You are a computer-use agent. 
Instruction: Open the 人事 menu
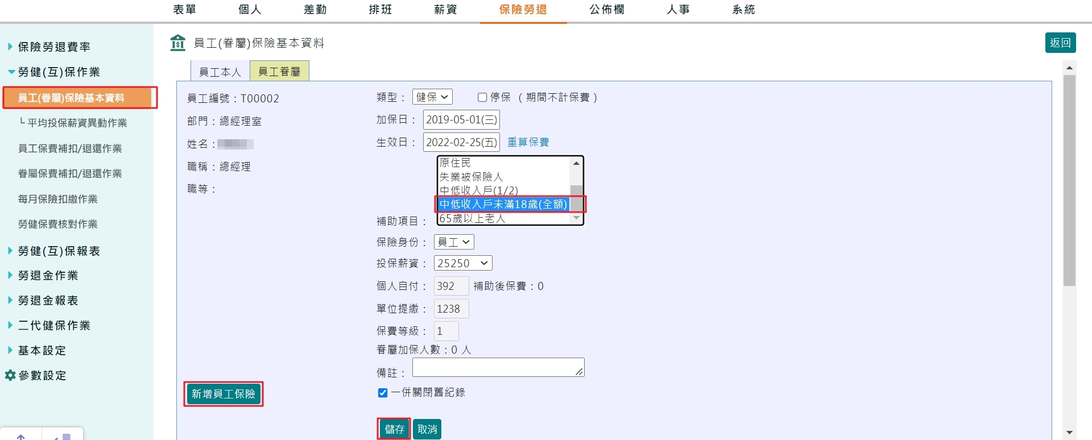tap(678, 10)
